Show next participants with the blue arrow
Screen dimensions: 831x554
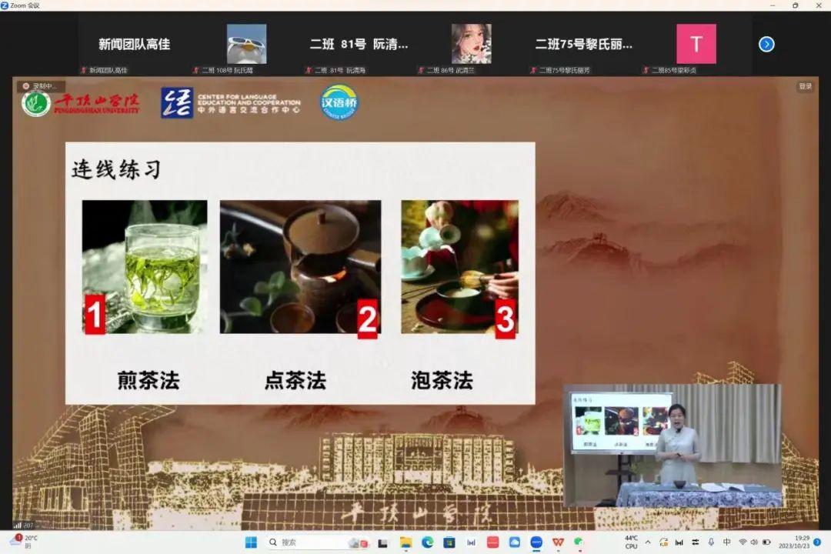766,44
